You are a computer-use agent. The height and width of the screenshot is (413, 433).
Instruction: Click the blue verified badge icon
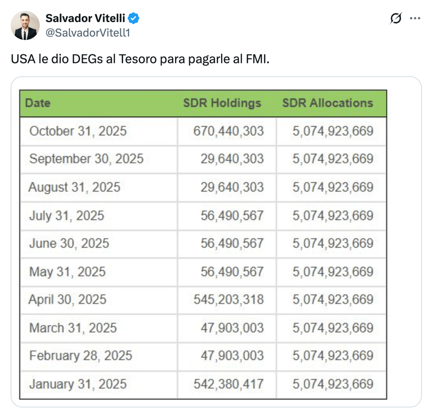click(134, 18)
